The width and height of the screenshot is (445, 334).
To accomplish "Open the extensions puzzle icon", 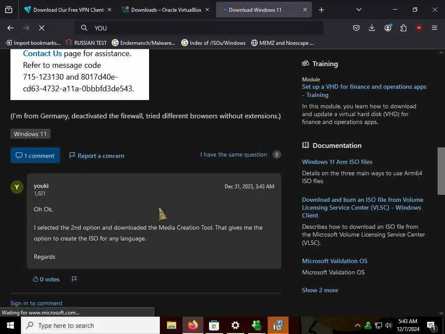I will point(403,28).
